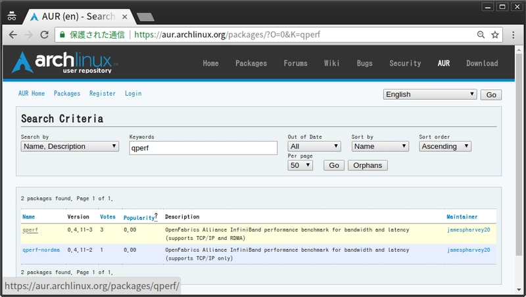
Task: Click the Orphans button
Action: click(368, 165)
